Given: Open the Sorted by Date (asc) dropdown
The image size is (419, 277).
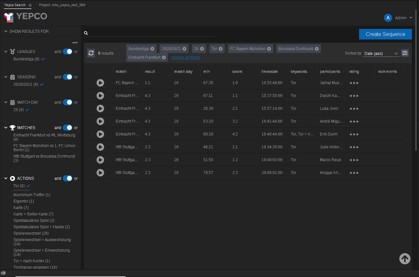Looking at the screenshot, I should (x=381, y=53).
